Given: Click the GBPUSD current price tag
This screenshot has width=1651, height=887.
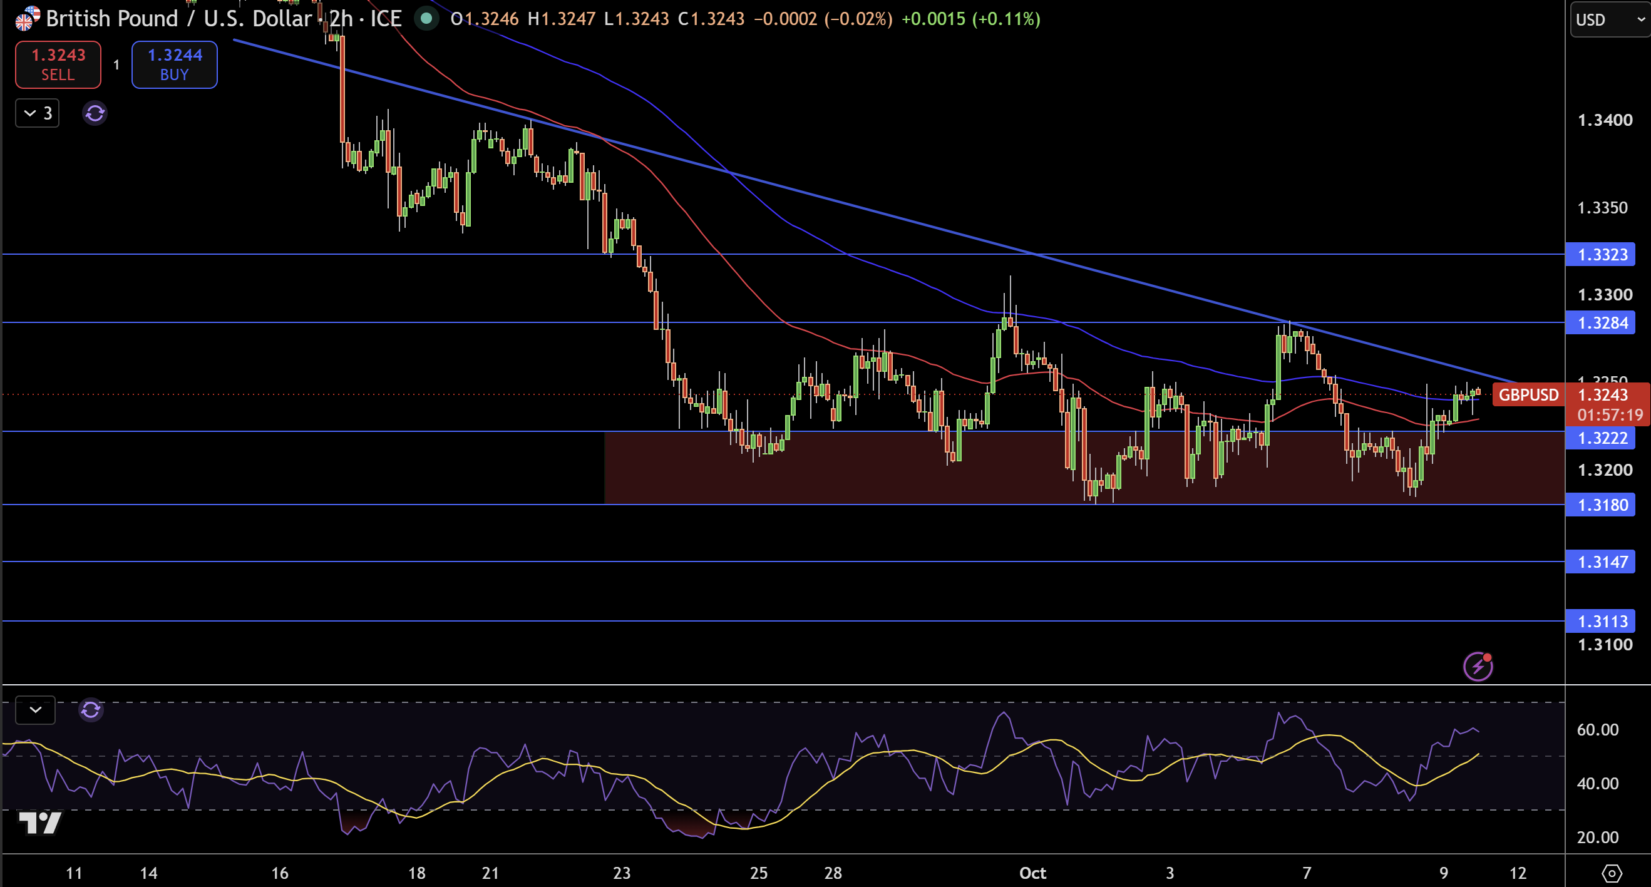Looking at the screenshot, I should coord(1528,395).
